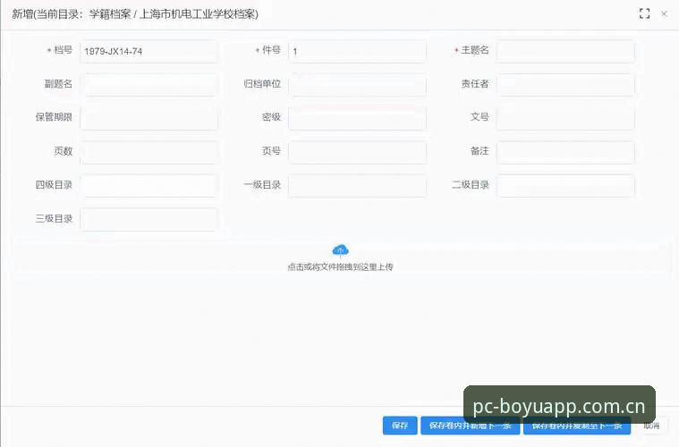The height and width of the screenshot is (447, 679).
Task: Click the 密级 field
Action: click(357, 119)
